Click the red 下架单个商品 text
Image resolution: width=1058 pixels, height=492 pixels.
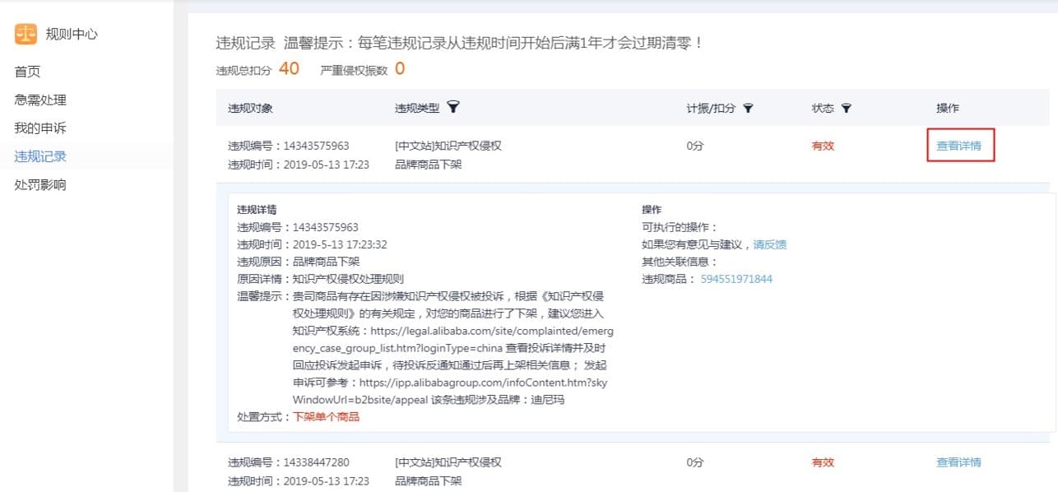coord(327,416)
